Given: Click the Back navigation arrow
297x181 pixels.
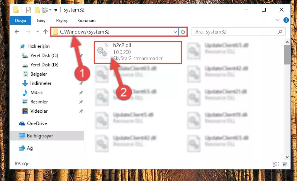Looking at the screenshot, I should [x=17, y=32].
